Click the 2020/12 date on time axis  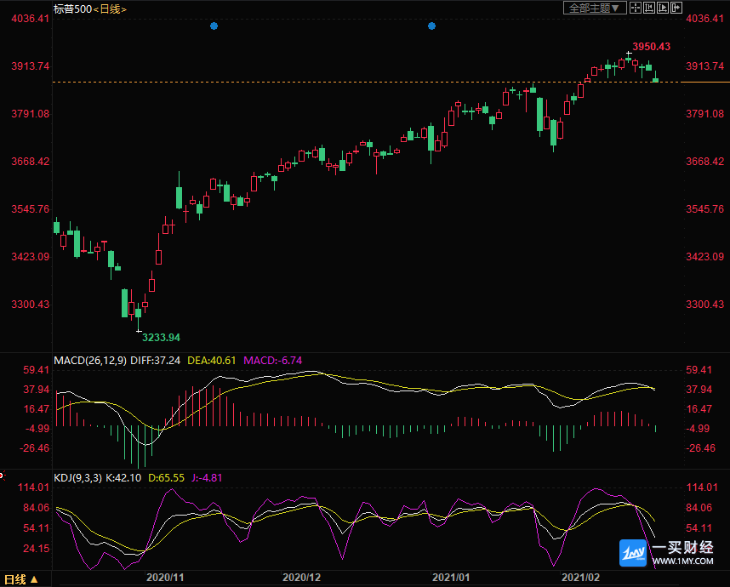[x=302, y=578]
